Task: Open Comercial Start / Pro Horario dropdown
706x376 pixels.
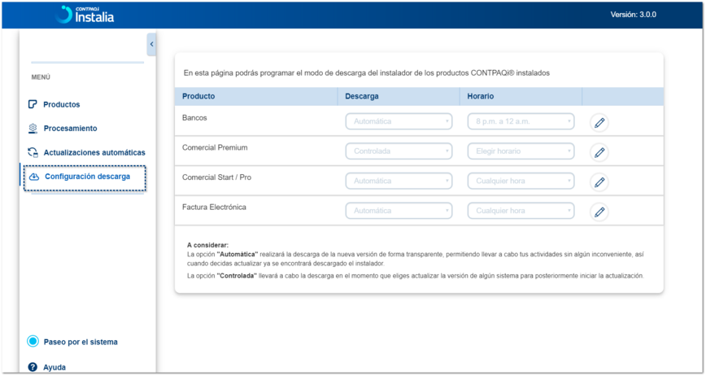Action: pos(521,181)
